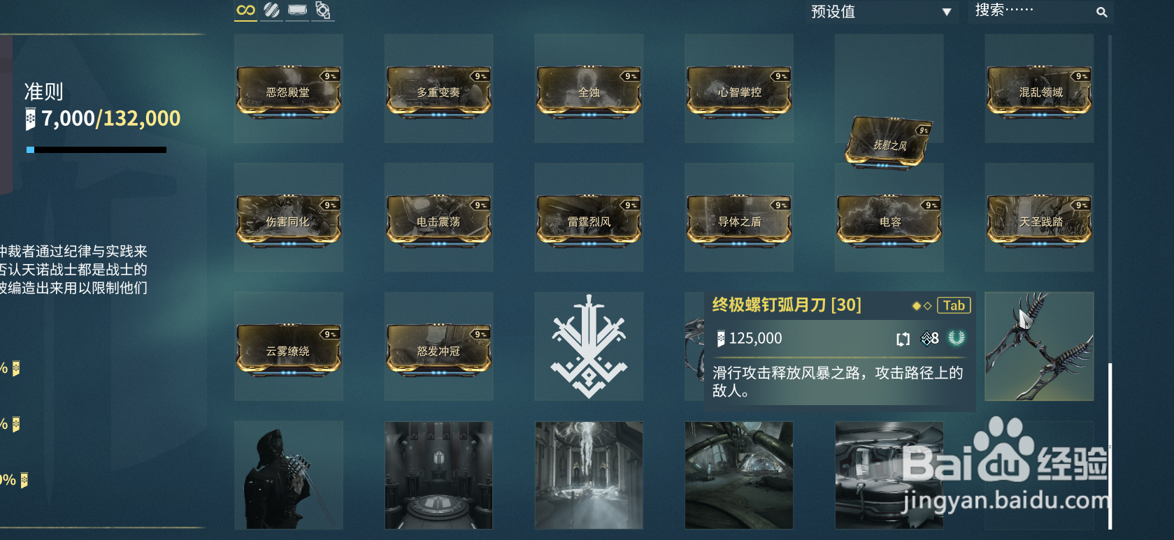Click the white syndicate sigil emblem item
Screen dimensions: 1174x540
[589, 346]
